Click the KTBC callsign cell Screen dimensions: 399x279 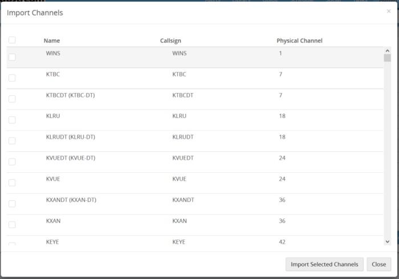pyautogui.click(x=179, y=74)
